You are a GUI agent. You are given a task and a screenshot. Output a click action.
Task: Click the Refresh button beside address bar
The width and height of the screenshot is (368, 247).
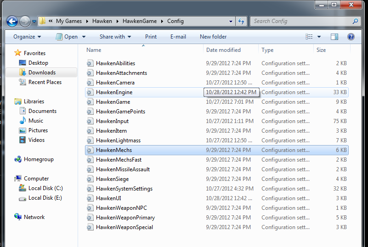coord(241,21)
